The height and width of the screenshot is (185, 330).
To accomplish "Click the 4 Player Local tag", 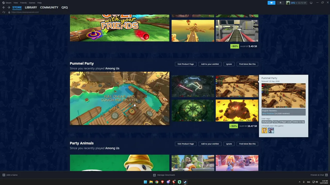I will 285,122.
